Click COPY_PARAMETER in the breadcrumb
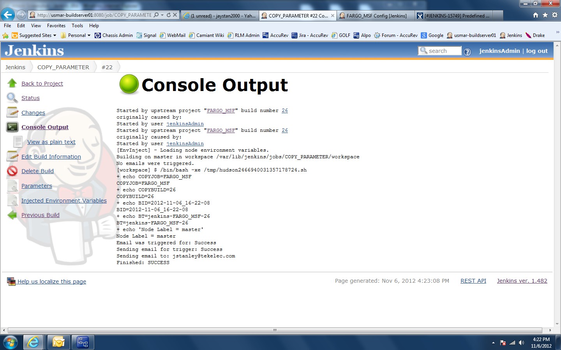561x350 pixels. (x=63, y=67)
